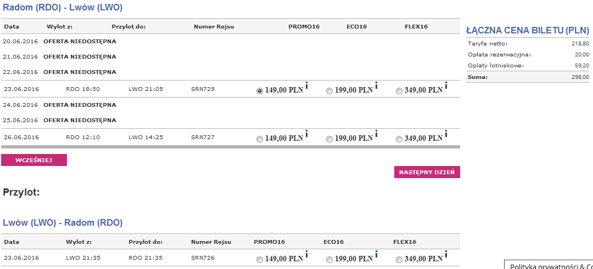Select FLEX16 349,00 PLN fare for flight SRN726
593x269 pixels.
tap(399, 260)
